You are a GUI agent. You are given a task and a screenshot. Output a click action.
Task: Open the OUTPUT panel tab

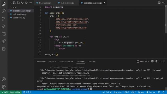tap(53, 62)
